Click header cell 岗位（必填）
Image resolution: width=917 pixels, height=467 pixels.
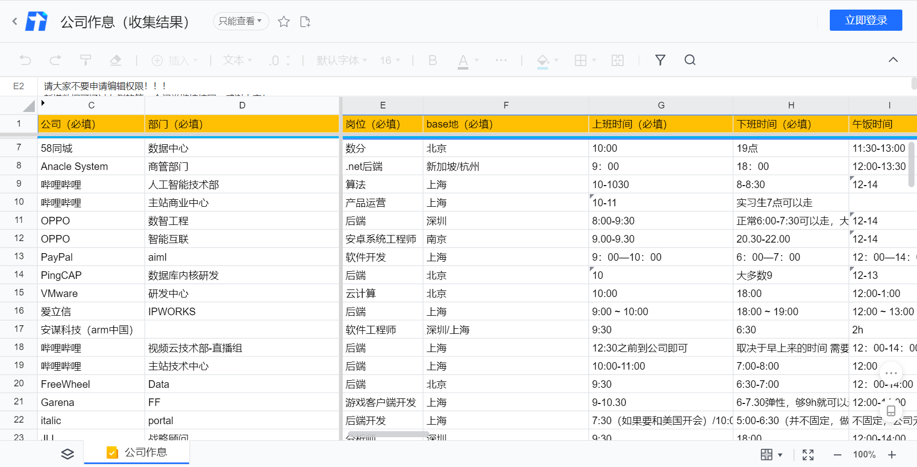(383, 124)
